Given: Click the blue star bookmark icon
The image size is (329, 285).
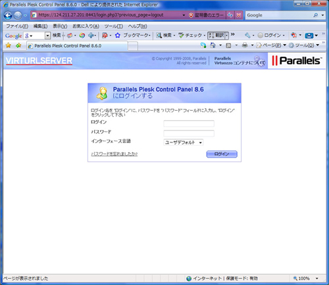Looking at the screenshot, I should [x=118, y=35].
